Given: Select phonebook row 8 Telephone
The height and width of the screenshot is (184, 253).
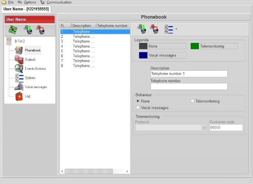Looking at the screenshot, I should 95,66.
